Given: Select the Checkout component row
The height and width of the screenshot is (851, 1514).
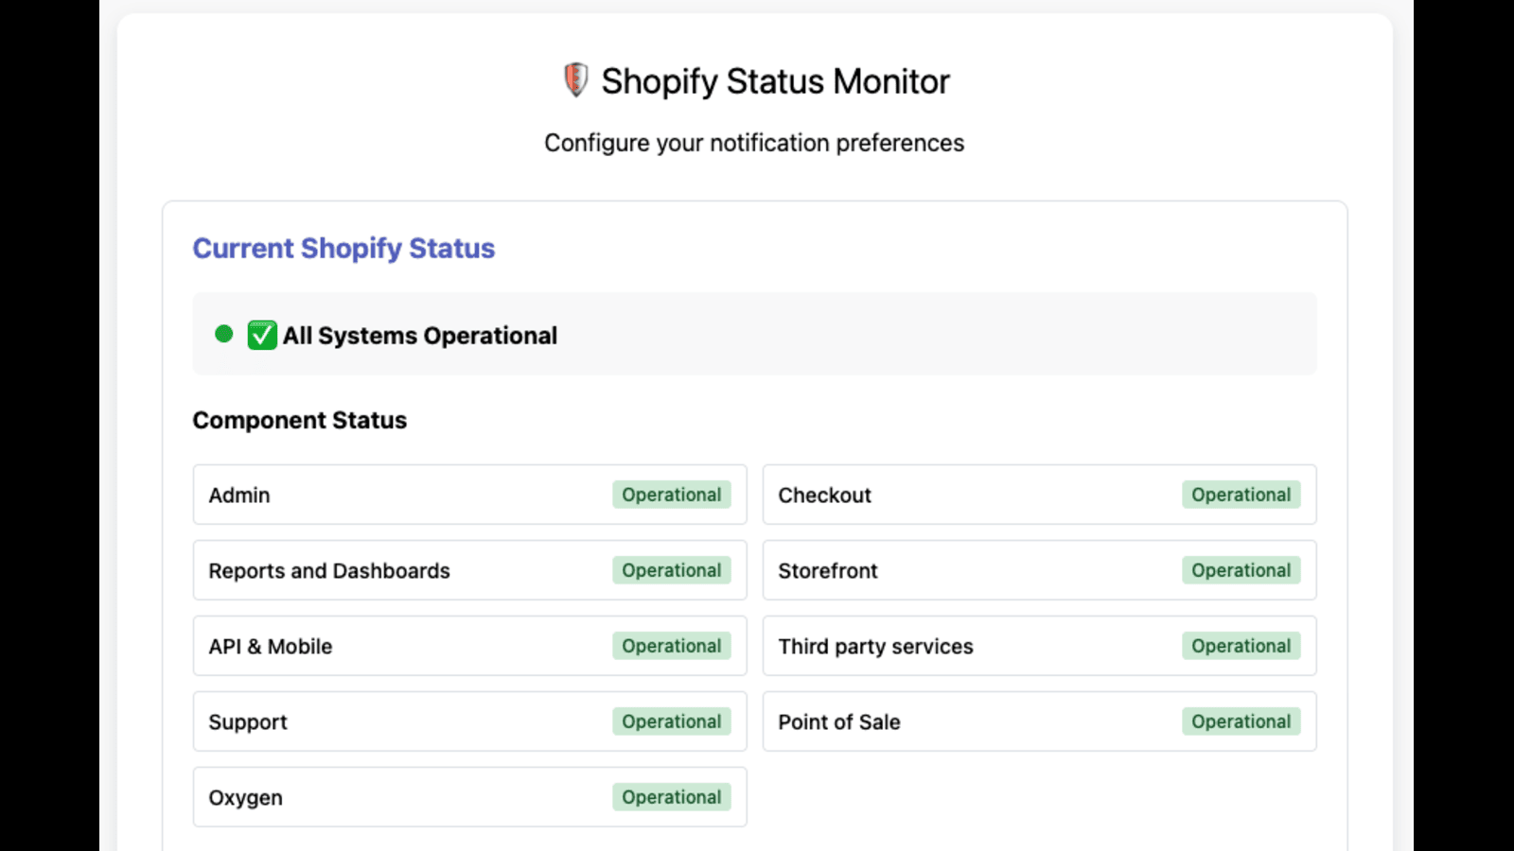Looking at the screenshot, I should coord(1040,495).
